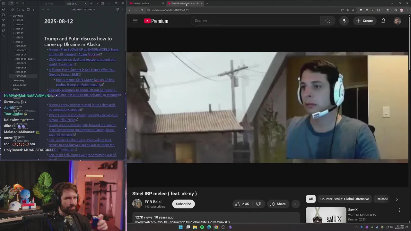
Task: Open YouTube notifications bell
Action: (x=383, y=21)
